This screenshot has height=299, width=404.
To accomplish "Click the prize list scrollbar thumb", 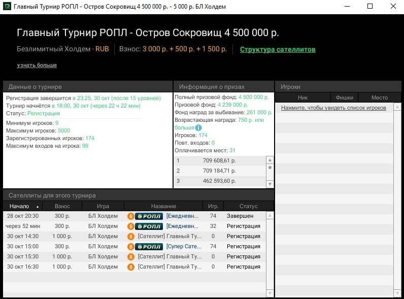I will (x=270, y=168).
